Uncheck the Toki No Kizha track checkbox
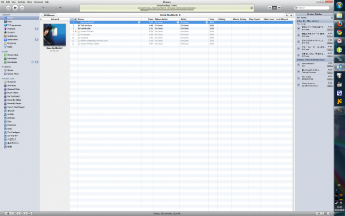345x216 pixels. 79,25
